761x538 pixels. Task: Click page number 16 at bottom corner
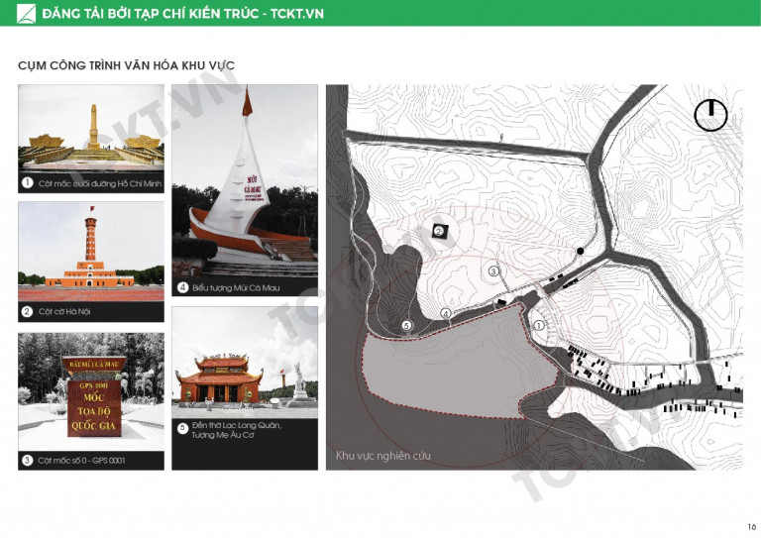tap(752, 527)
